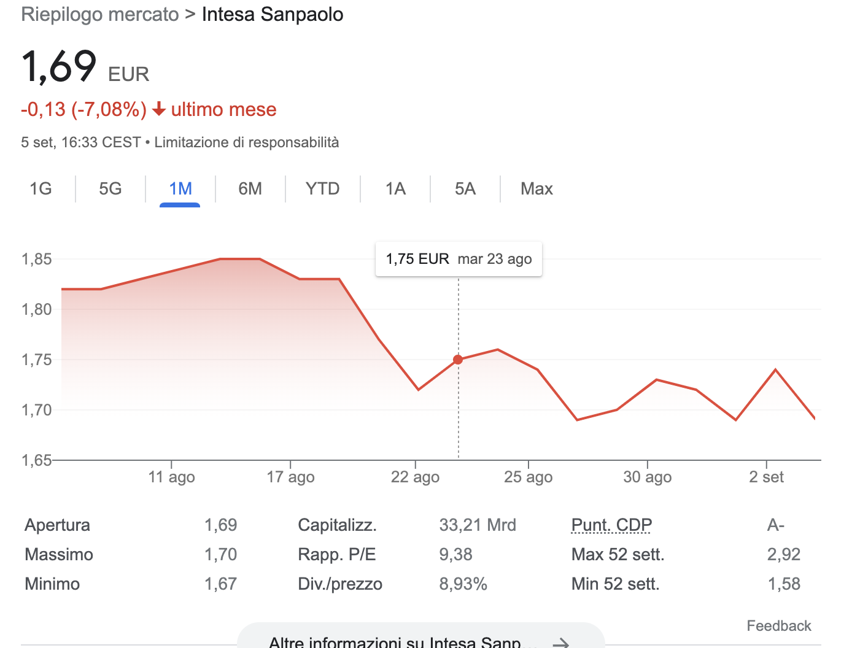Image resolution: width=852 pixels, height=648 pixels.
Task: Show the 5A time range
Action: click(x=465, y=188)
